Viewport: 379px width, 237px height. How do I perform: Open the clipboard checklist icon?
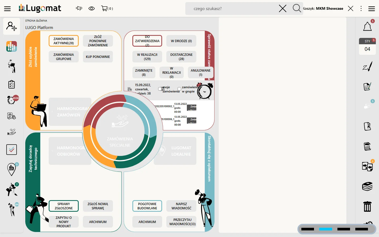12,84
